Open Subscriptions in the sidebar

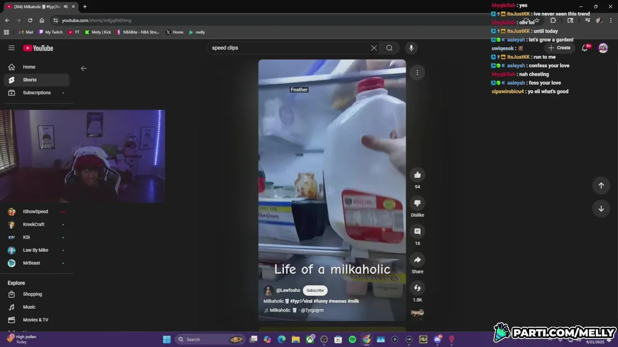click(37, 93)
